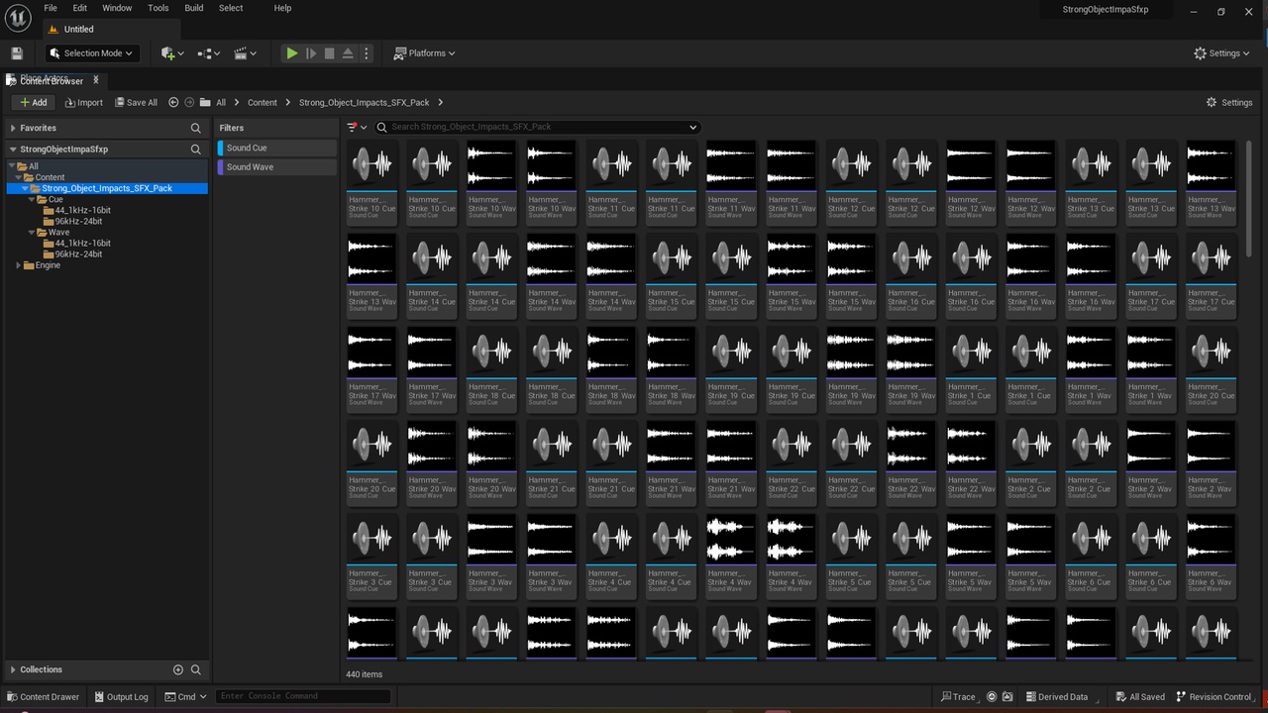This screenshot has height=713, width=1268.
Task: Click the Advance Frame step button
Action: (x=311, y=53)
